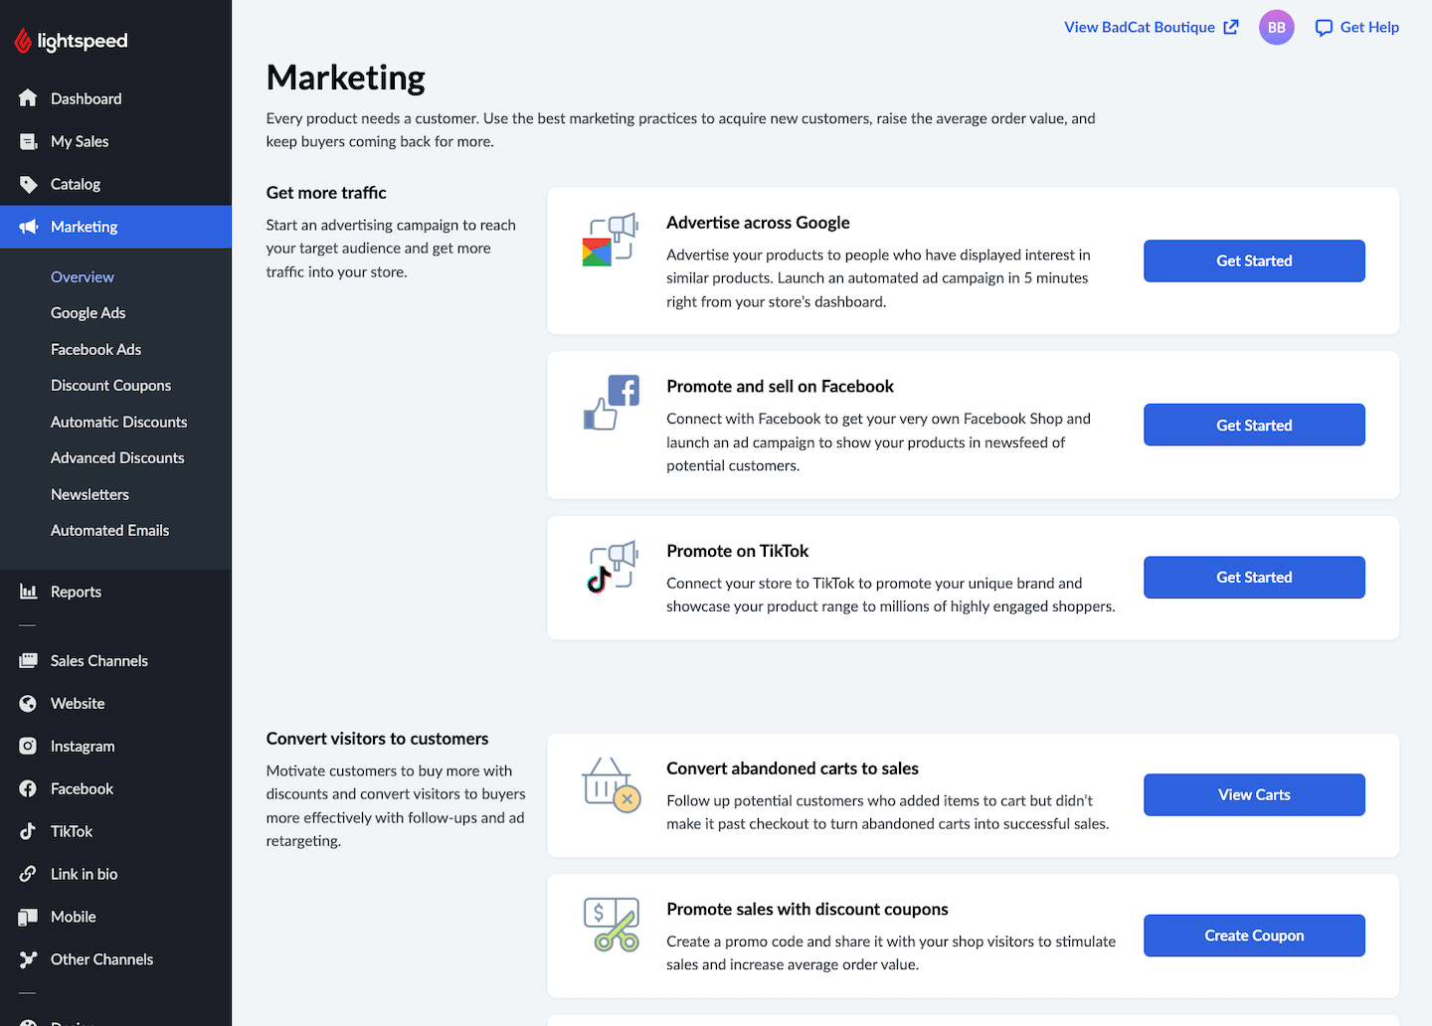Open Google Ads submenu item
The width and height of the screenshot is (1432, 1026).
88,313
